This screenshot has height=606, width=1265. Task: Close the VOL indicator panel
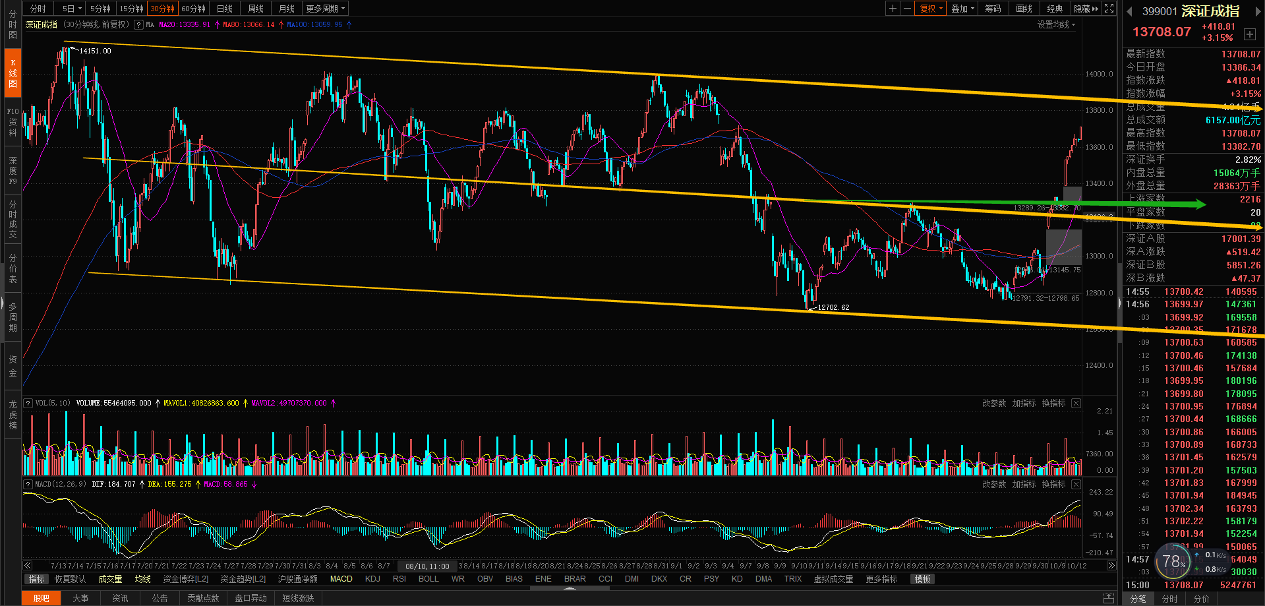[x=1076, y=403]
